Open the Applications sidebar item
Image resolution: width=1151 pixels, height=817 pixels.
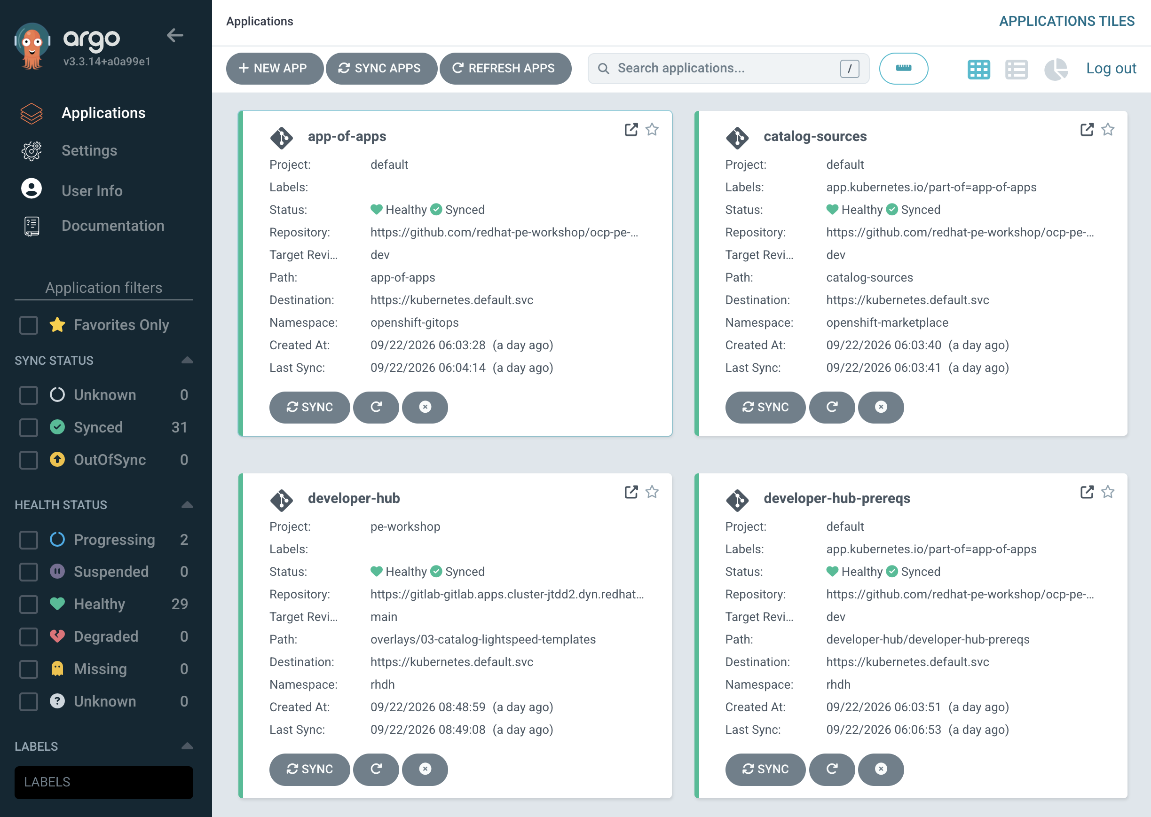103,113
